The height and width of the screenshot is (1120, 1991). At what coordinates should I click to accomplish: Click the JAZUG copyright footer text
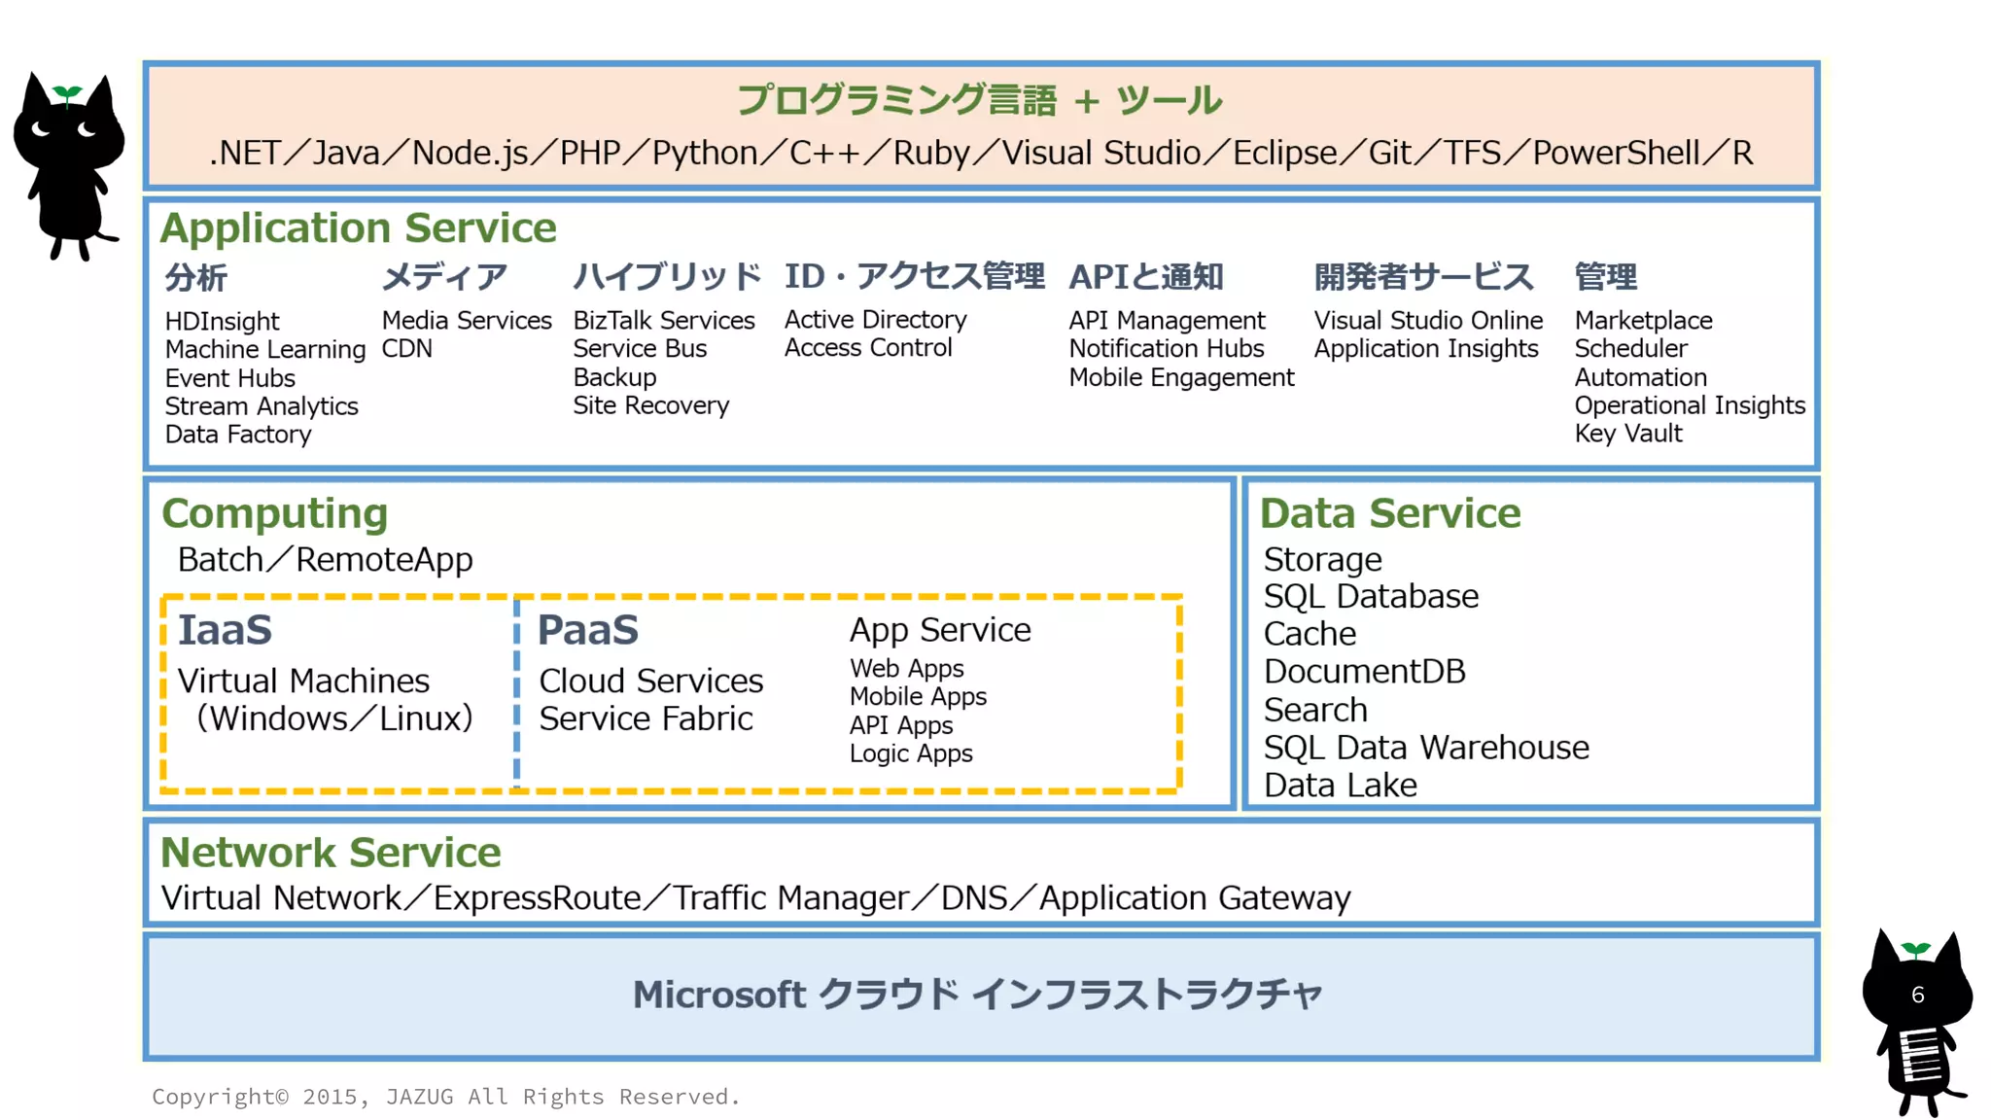(x=446, y=1097)
